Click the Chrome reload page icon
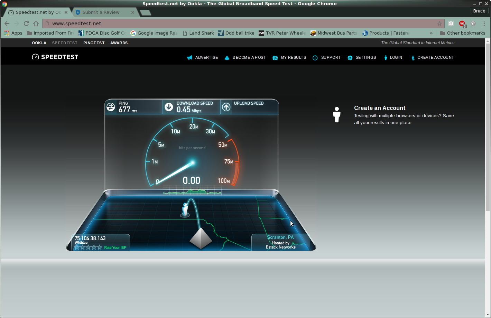Viewport: 491px width, 318px height. coord(26,24)
